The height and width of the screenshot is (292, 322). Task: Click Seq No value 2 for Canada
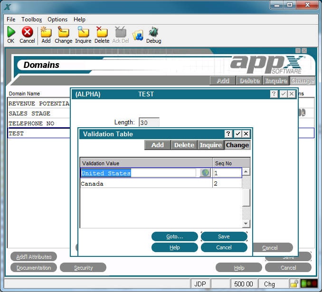(227, 183)
